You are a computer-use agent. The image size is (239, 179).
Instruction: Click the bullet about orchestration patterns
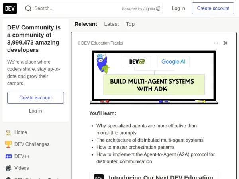coord(135,147)
